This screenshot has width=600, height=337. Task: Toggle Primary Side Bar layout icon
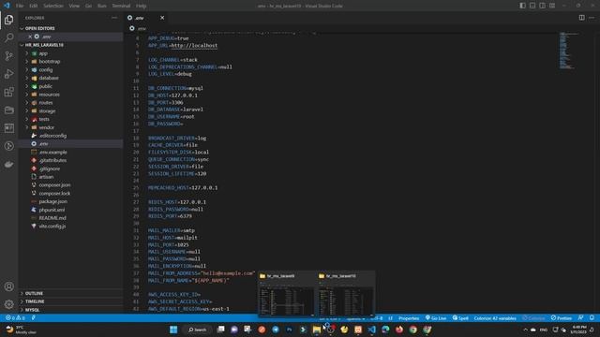tap(522, 6)
